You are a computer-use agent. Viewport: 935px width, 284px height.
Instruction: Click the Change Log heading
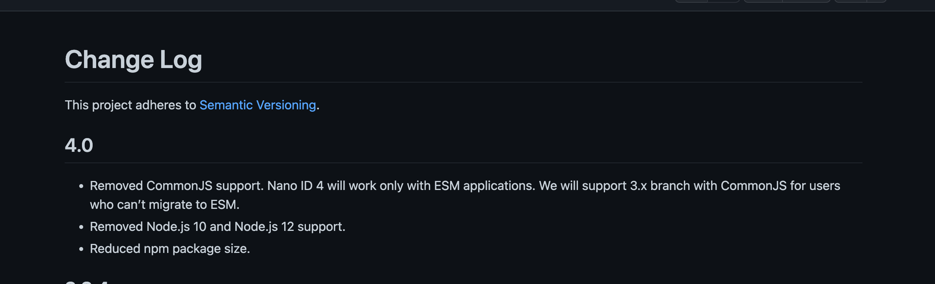point(133,60)
